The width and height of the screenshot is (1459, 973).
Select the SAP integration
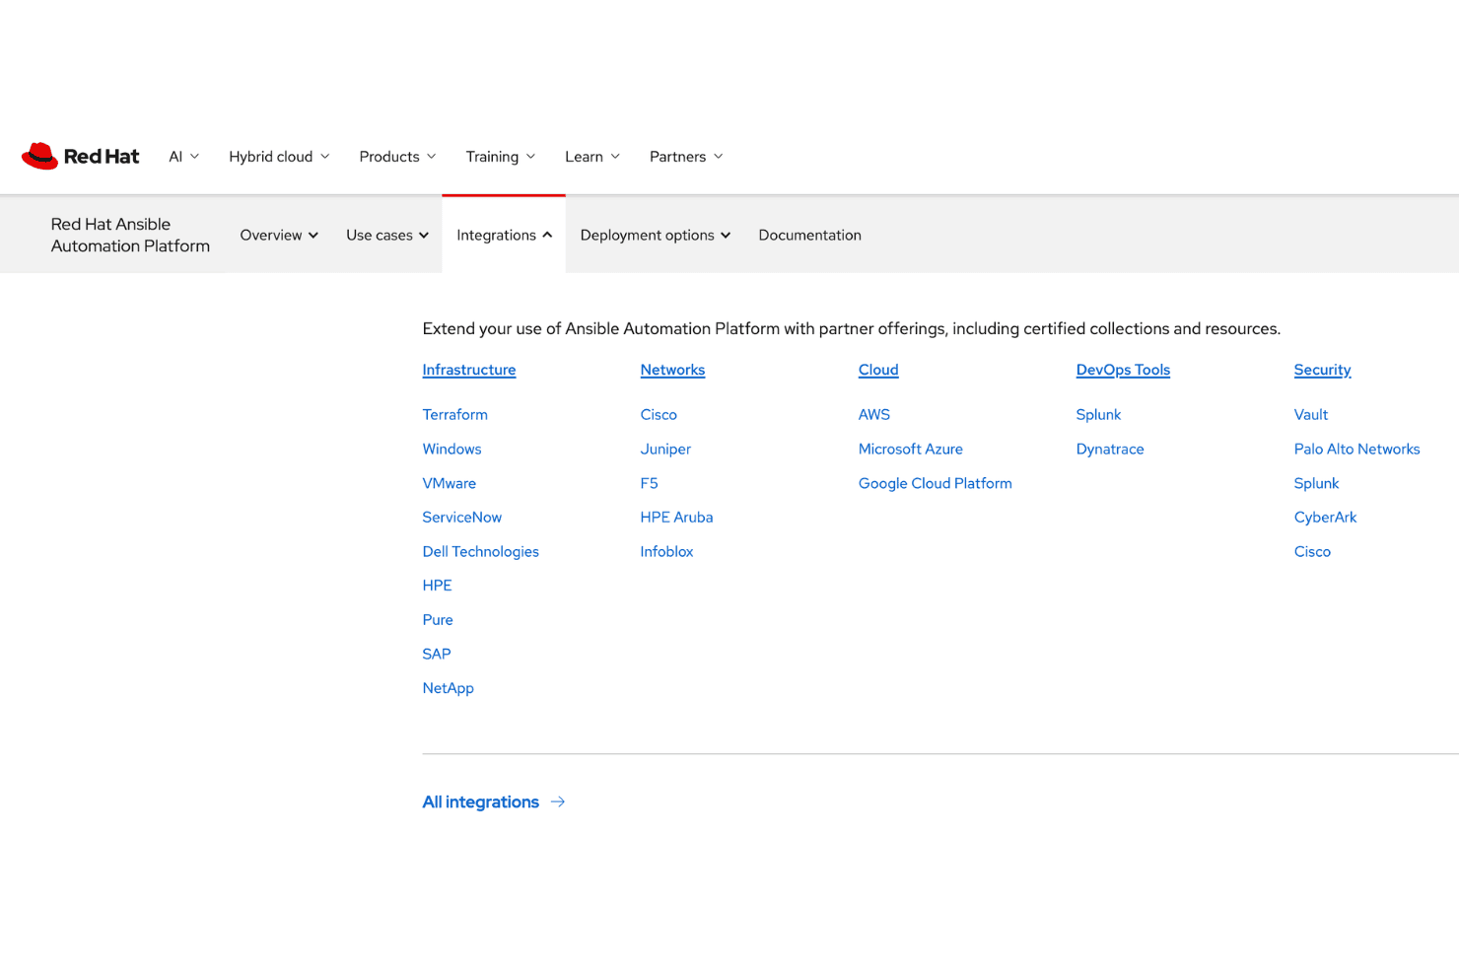pyautogui.click(x=436, y=655)
